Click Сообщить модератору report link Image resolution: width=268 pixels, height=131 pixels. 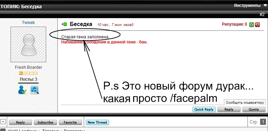245,103
